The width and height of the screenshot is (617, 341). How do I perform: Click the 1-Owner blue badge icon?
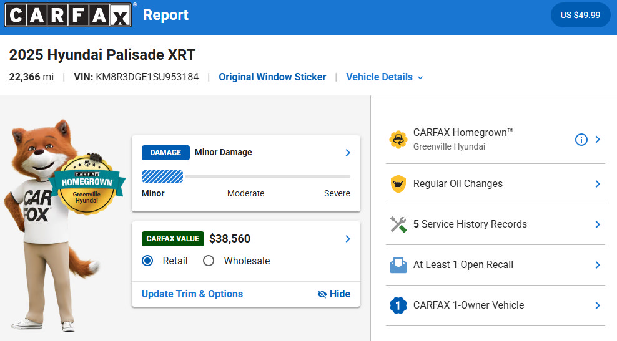click(x=398, y=305)
